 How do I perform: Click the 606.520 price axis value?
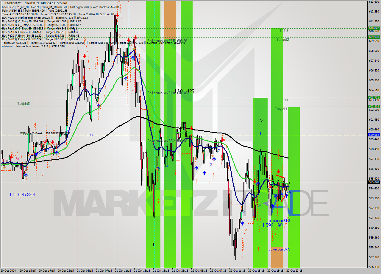coord(374,71)
